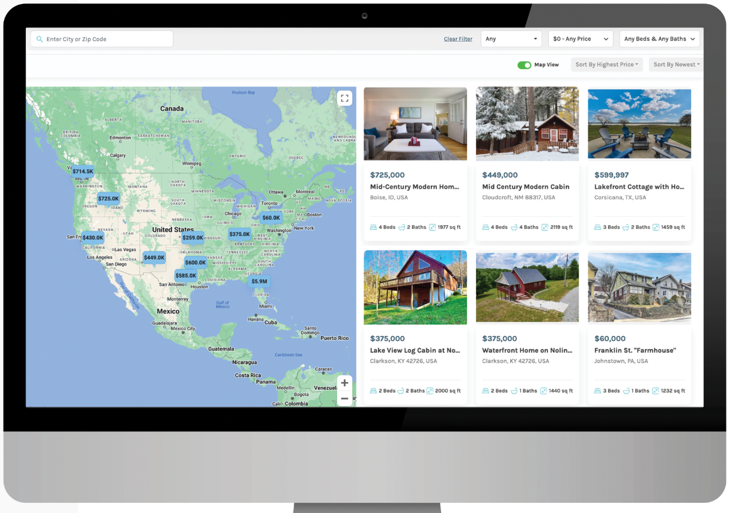The width and height of the screenshot is (729, 513).
Task: Click beds icon on Cloudcroft listing
Action: click(x=486, y=228)
